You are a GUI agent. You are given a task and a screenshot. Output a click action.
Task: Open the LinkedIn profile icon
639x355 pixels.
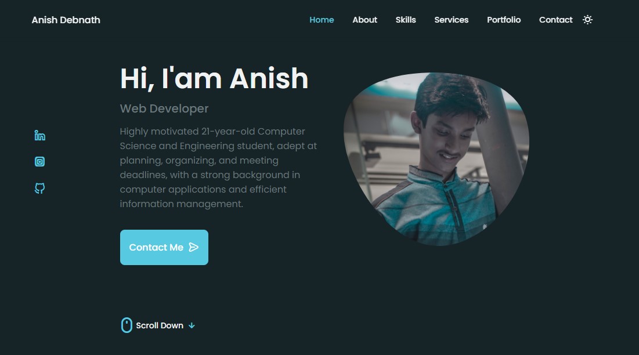pyautogui.click(x=39, y=136)
